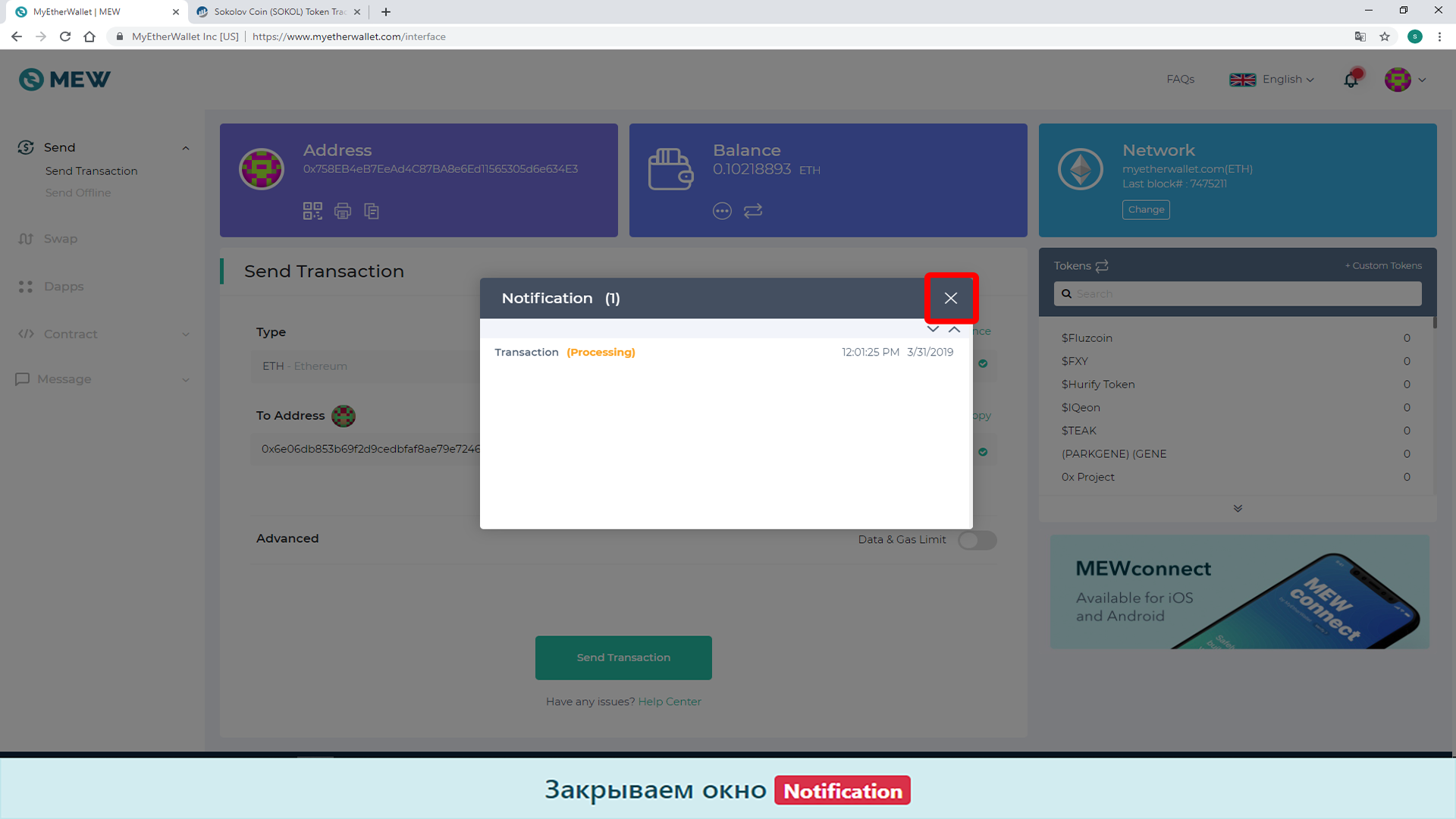The width and height of the screenshot is (1456, 819).
Task: Refresh the Tokens list
Action: [x=1102, y=265]
